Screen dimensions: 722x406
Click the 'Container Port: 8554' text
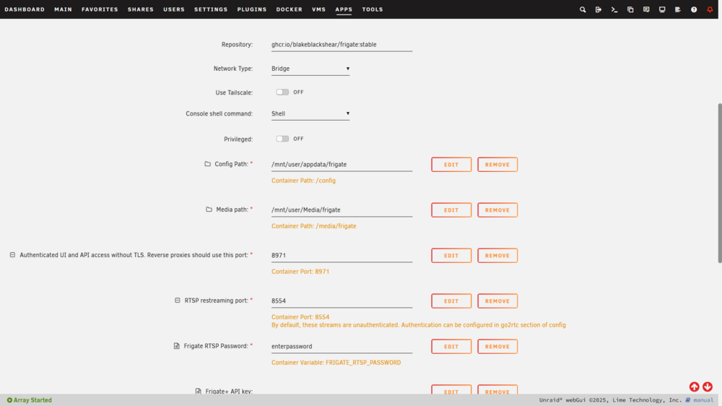click(x=300, y=317)
